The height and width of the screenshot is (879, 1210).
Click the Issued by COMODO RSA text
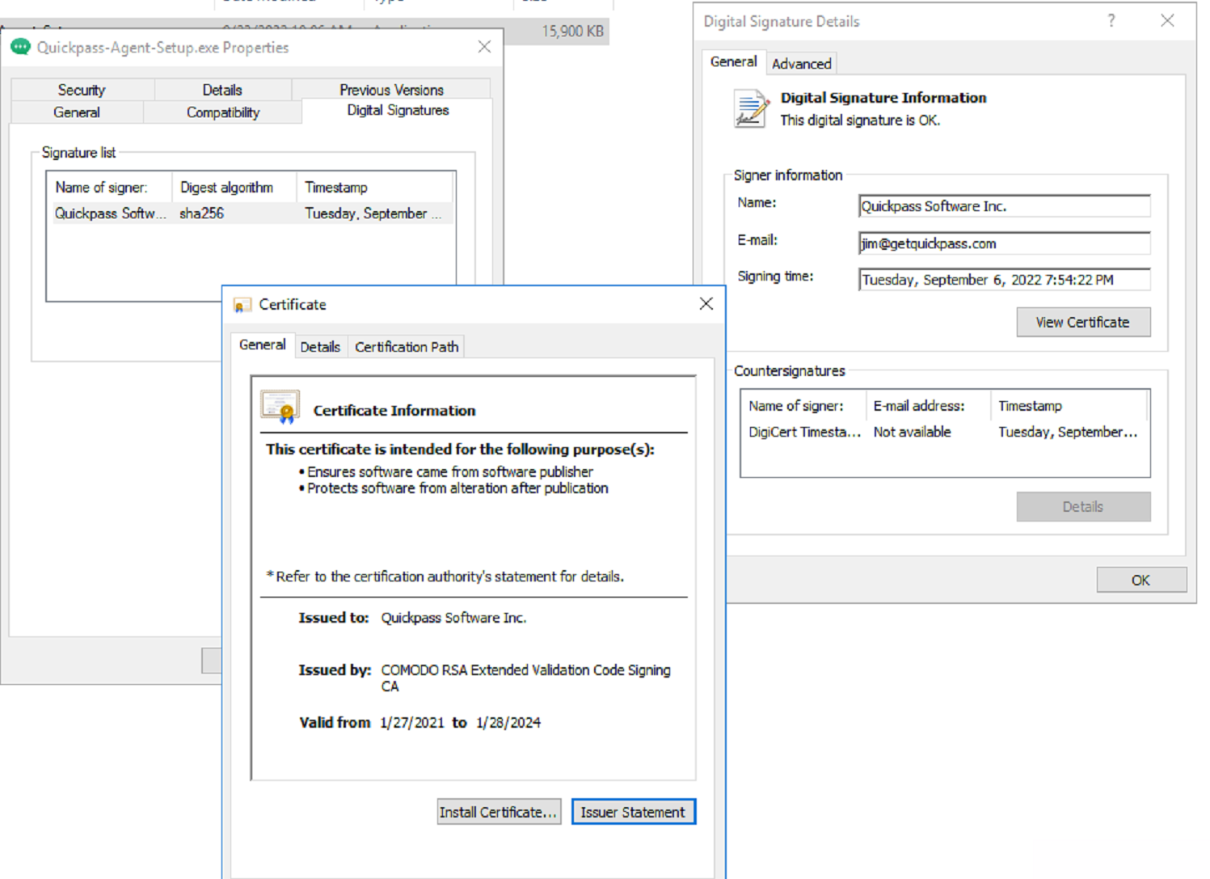pos(525,678)
